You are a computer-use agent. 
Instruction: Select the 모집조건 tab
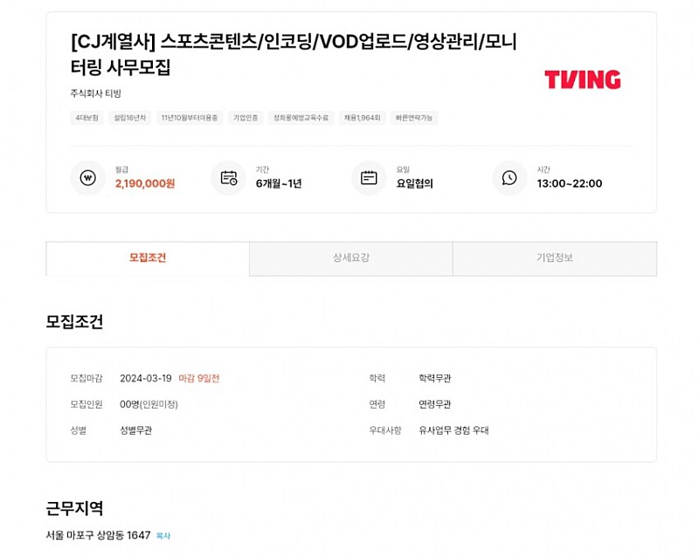pos(148,258)
